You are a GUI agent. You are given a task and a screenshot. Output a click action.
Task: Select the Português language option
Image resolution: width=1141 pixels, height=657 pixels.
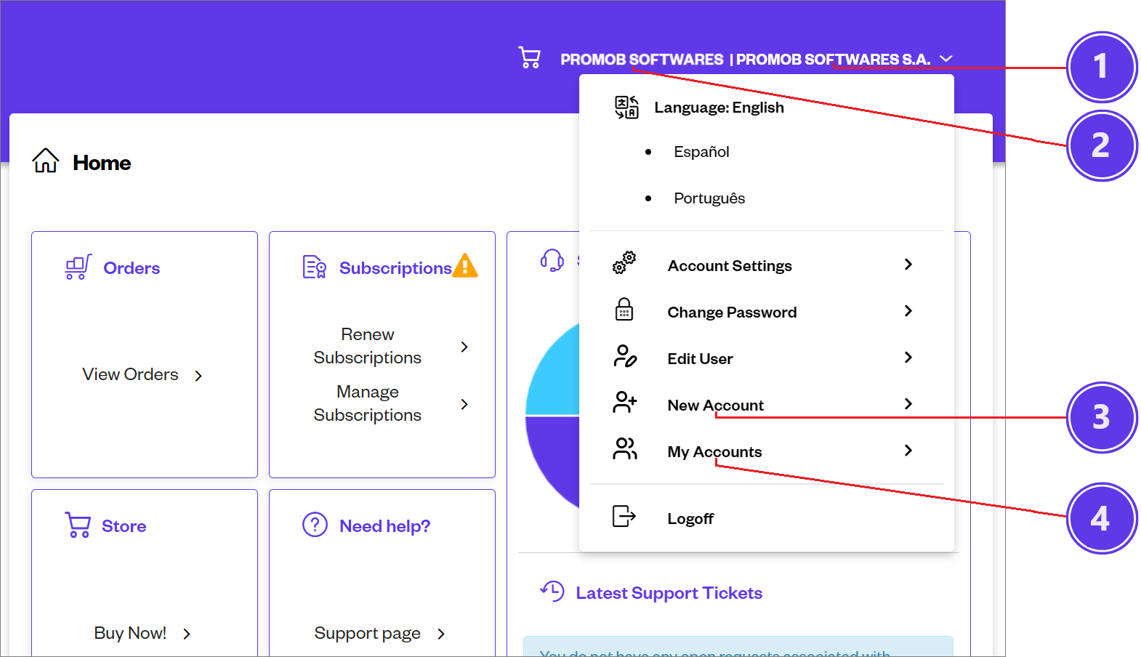(709, 198)
